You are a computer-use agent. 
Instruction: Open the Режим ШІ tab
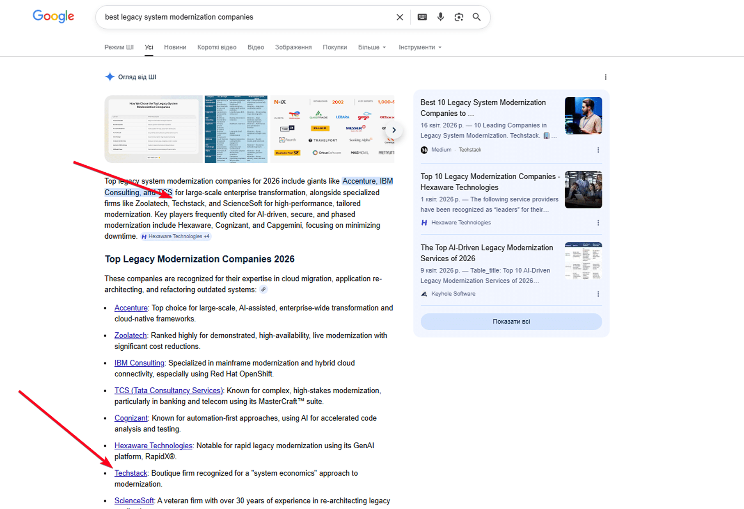click(x=119, y=47)
